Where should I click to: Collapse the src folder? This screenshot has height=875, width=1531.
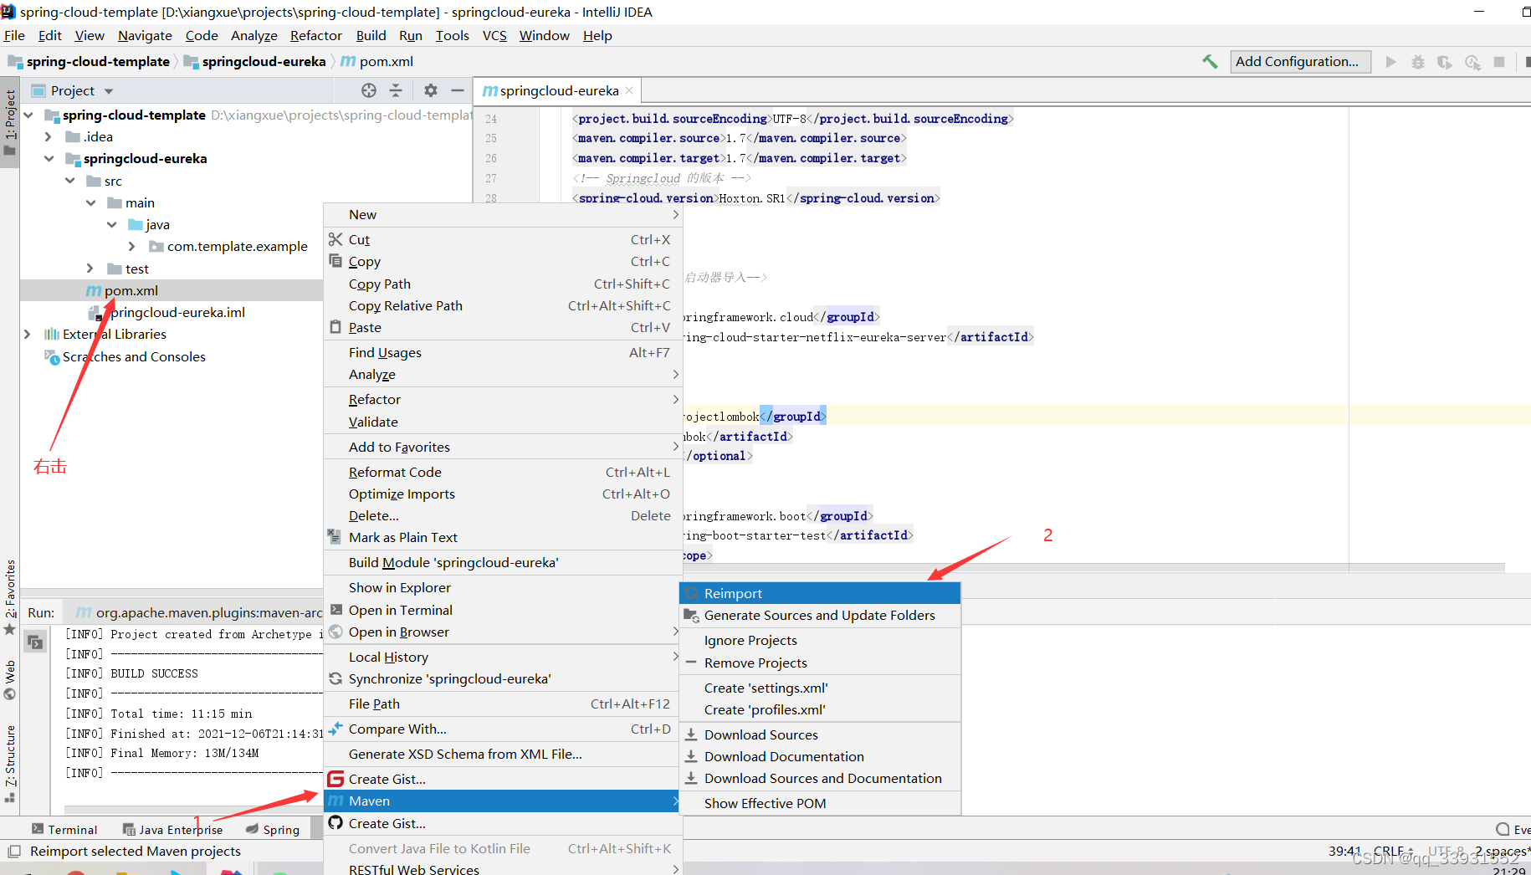click(70, 181)
